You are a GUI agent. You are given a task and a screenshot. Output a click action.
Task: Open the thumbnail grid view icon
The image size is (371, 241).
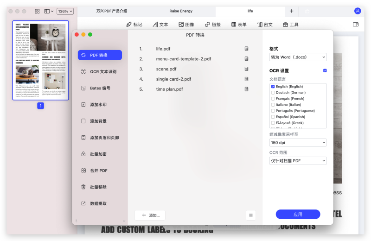[x=37, y=11]
